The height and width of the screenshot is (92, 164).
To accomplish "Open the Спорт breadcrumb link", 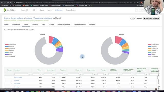I will [x=6, y=18].
